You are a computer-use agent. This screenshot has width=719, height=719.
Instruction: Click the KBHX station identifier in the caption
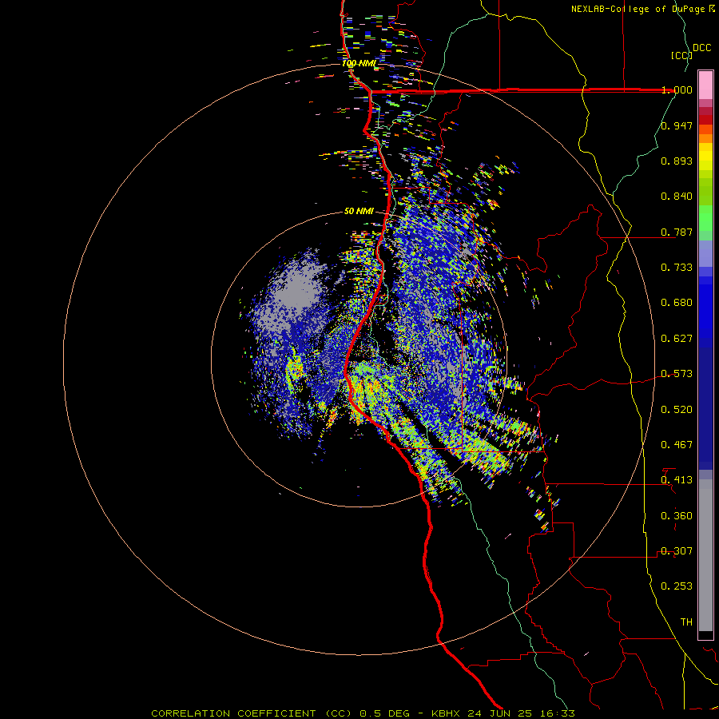445,713
